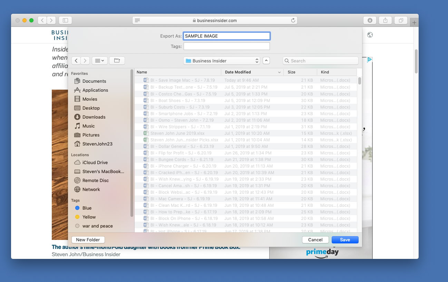Click the Search field in dialog
The height and width of the screenshot is (282, 448).
321,61
